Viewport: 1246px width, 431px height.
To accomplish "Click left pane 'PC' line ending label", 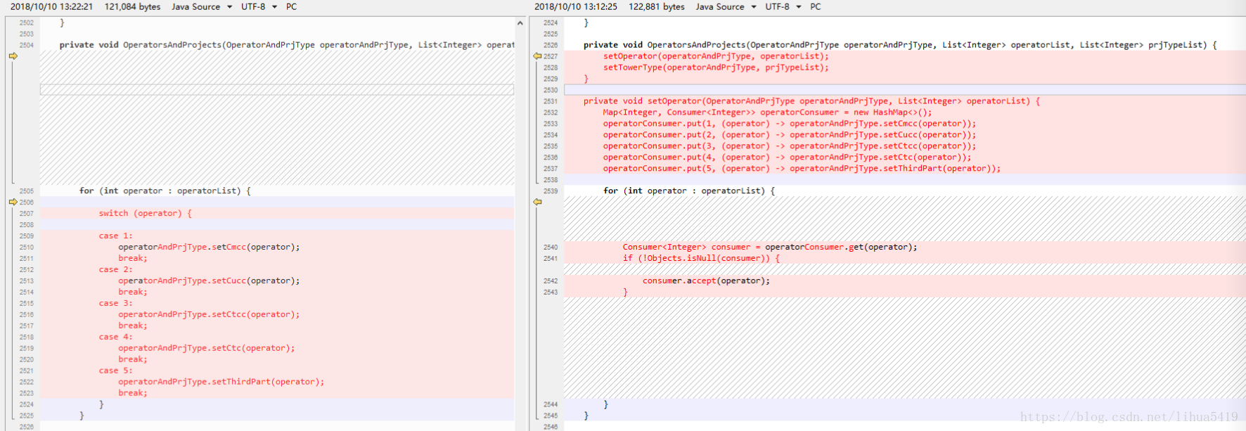I will click(x=291, y=6).
